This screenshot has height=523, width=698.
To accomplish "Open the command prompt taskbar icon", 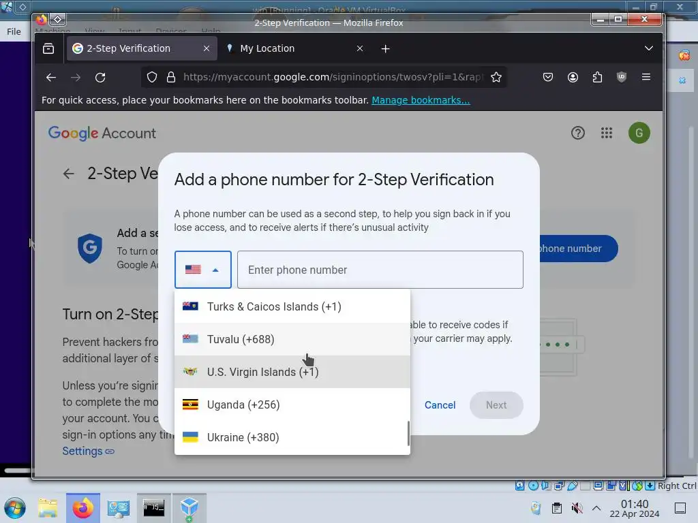I will pos(153,508).
